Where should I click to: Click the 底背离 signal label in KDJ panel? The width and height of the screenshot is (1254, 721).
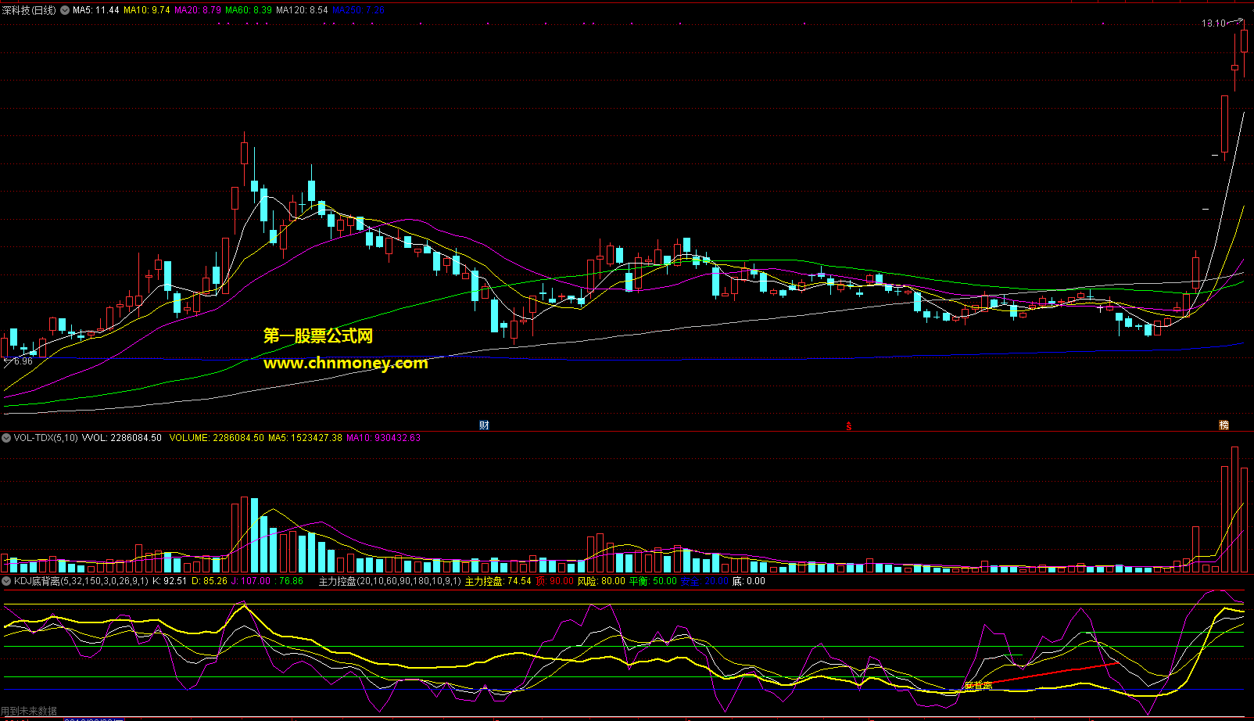click(x=979, y=686)
